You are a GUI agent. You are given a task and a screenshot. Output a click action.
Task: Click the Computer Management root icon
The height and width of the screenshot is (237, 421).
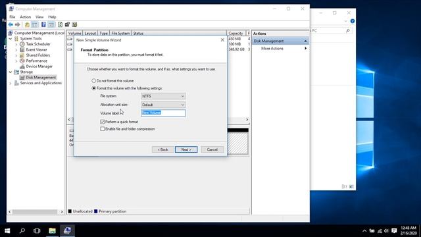(x=11, y=33)
